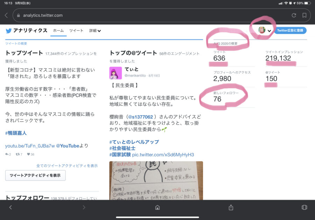Tap the analytics.twitter.com address field

[150, 15]
